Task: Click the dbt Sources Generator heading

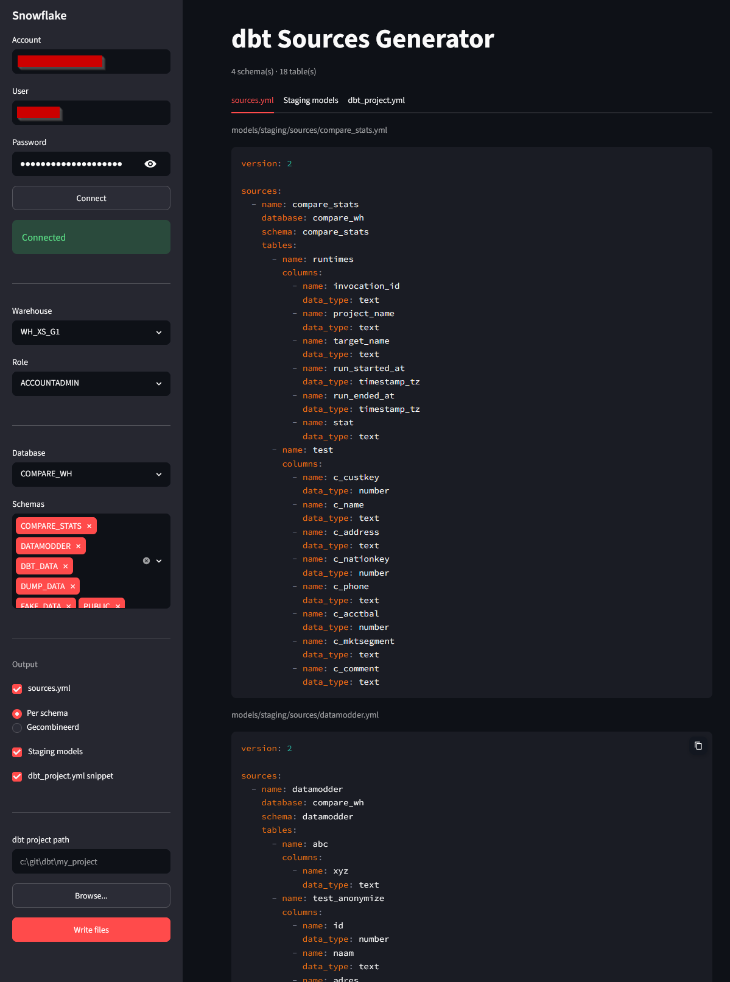Action: tap(363, 39)
